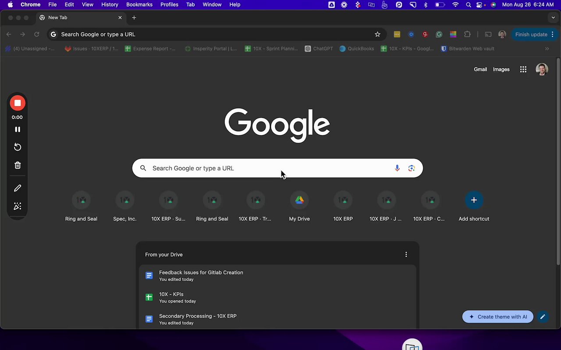Viewport: 561px width, 350px height.
Task: Open the Bitwarden Web vault bookmark
Action: pyautogui.click(x=467, y=49)
